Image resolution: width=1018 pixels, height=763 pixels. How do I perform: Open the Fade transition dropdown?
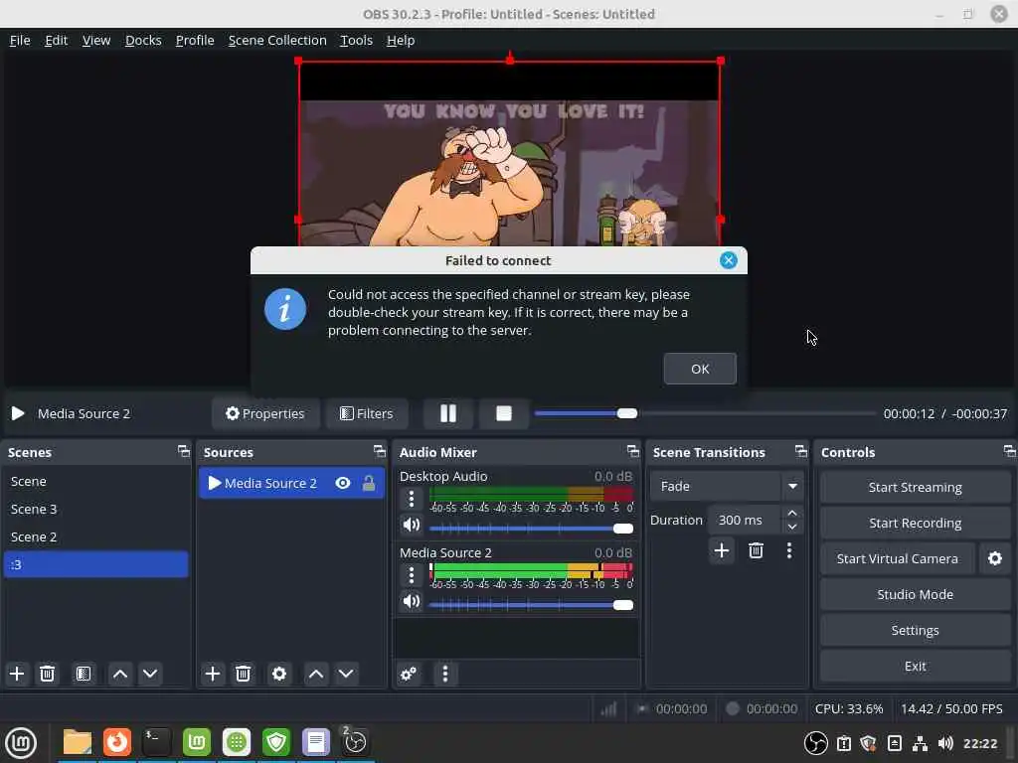point(727,486)
